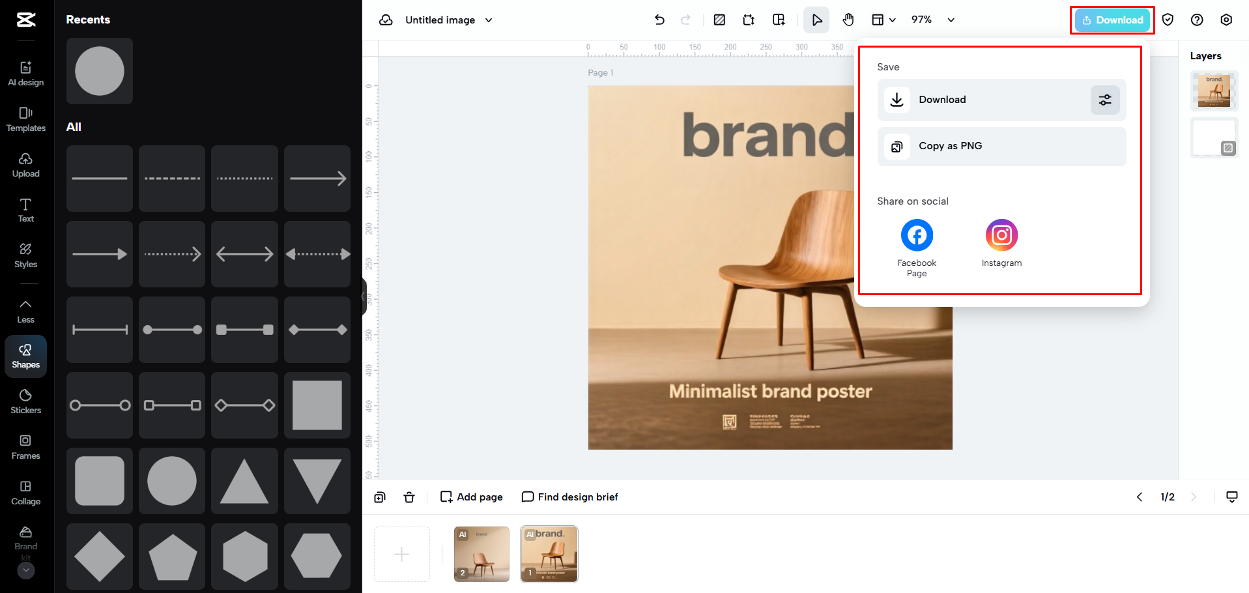Open the Frames panel

[26, 447]
